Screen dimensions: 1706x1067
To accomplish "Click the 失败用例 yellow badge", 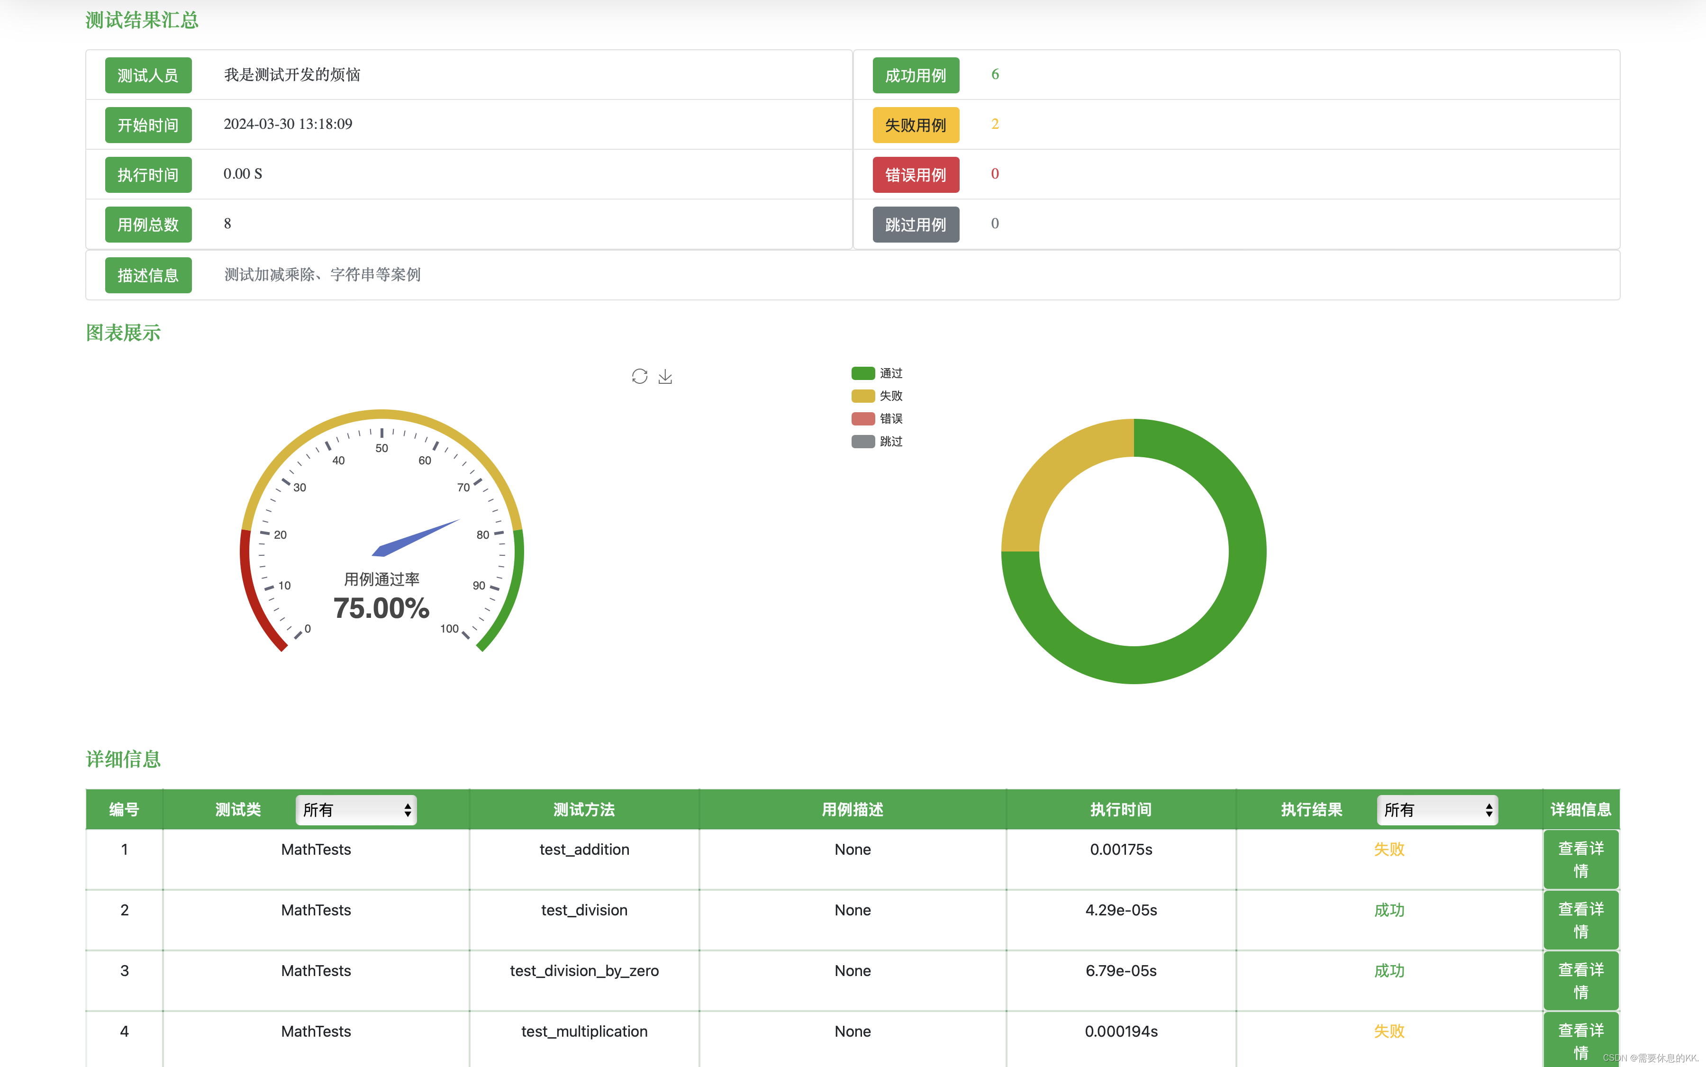I will pyautogui.click(x=916, y=125).
